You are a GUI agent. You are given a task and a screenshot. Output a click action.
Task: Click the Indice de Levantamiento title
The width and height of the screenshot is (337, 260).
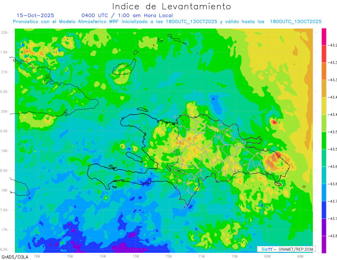pyautogui.click(x=172, y=6)
